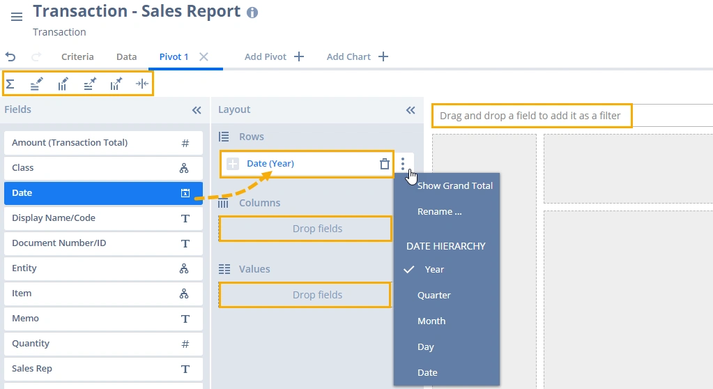
Task: Collapse the Layout panel
Action: click(411, 110)
